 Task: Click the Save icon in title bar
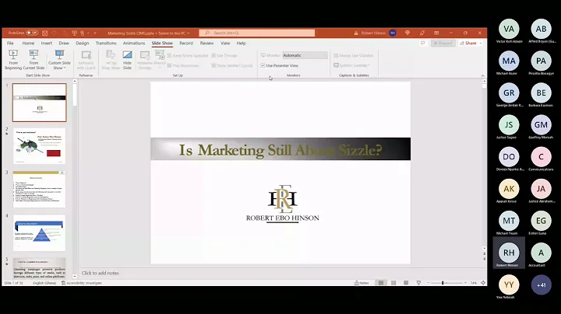[x=44, y=33]
